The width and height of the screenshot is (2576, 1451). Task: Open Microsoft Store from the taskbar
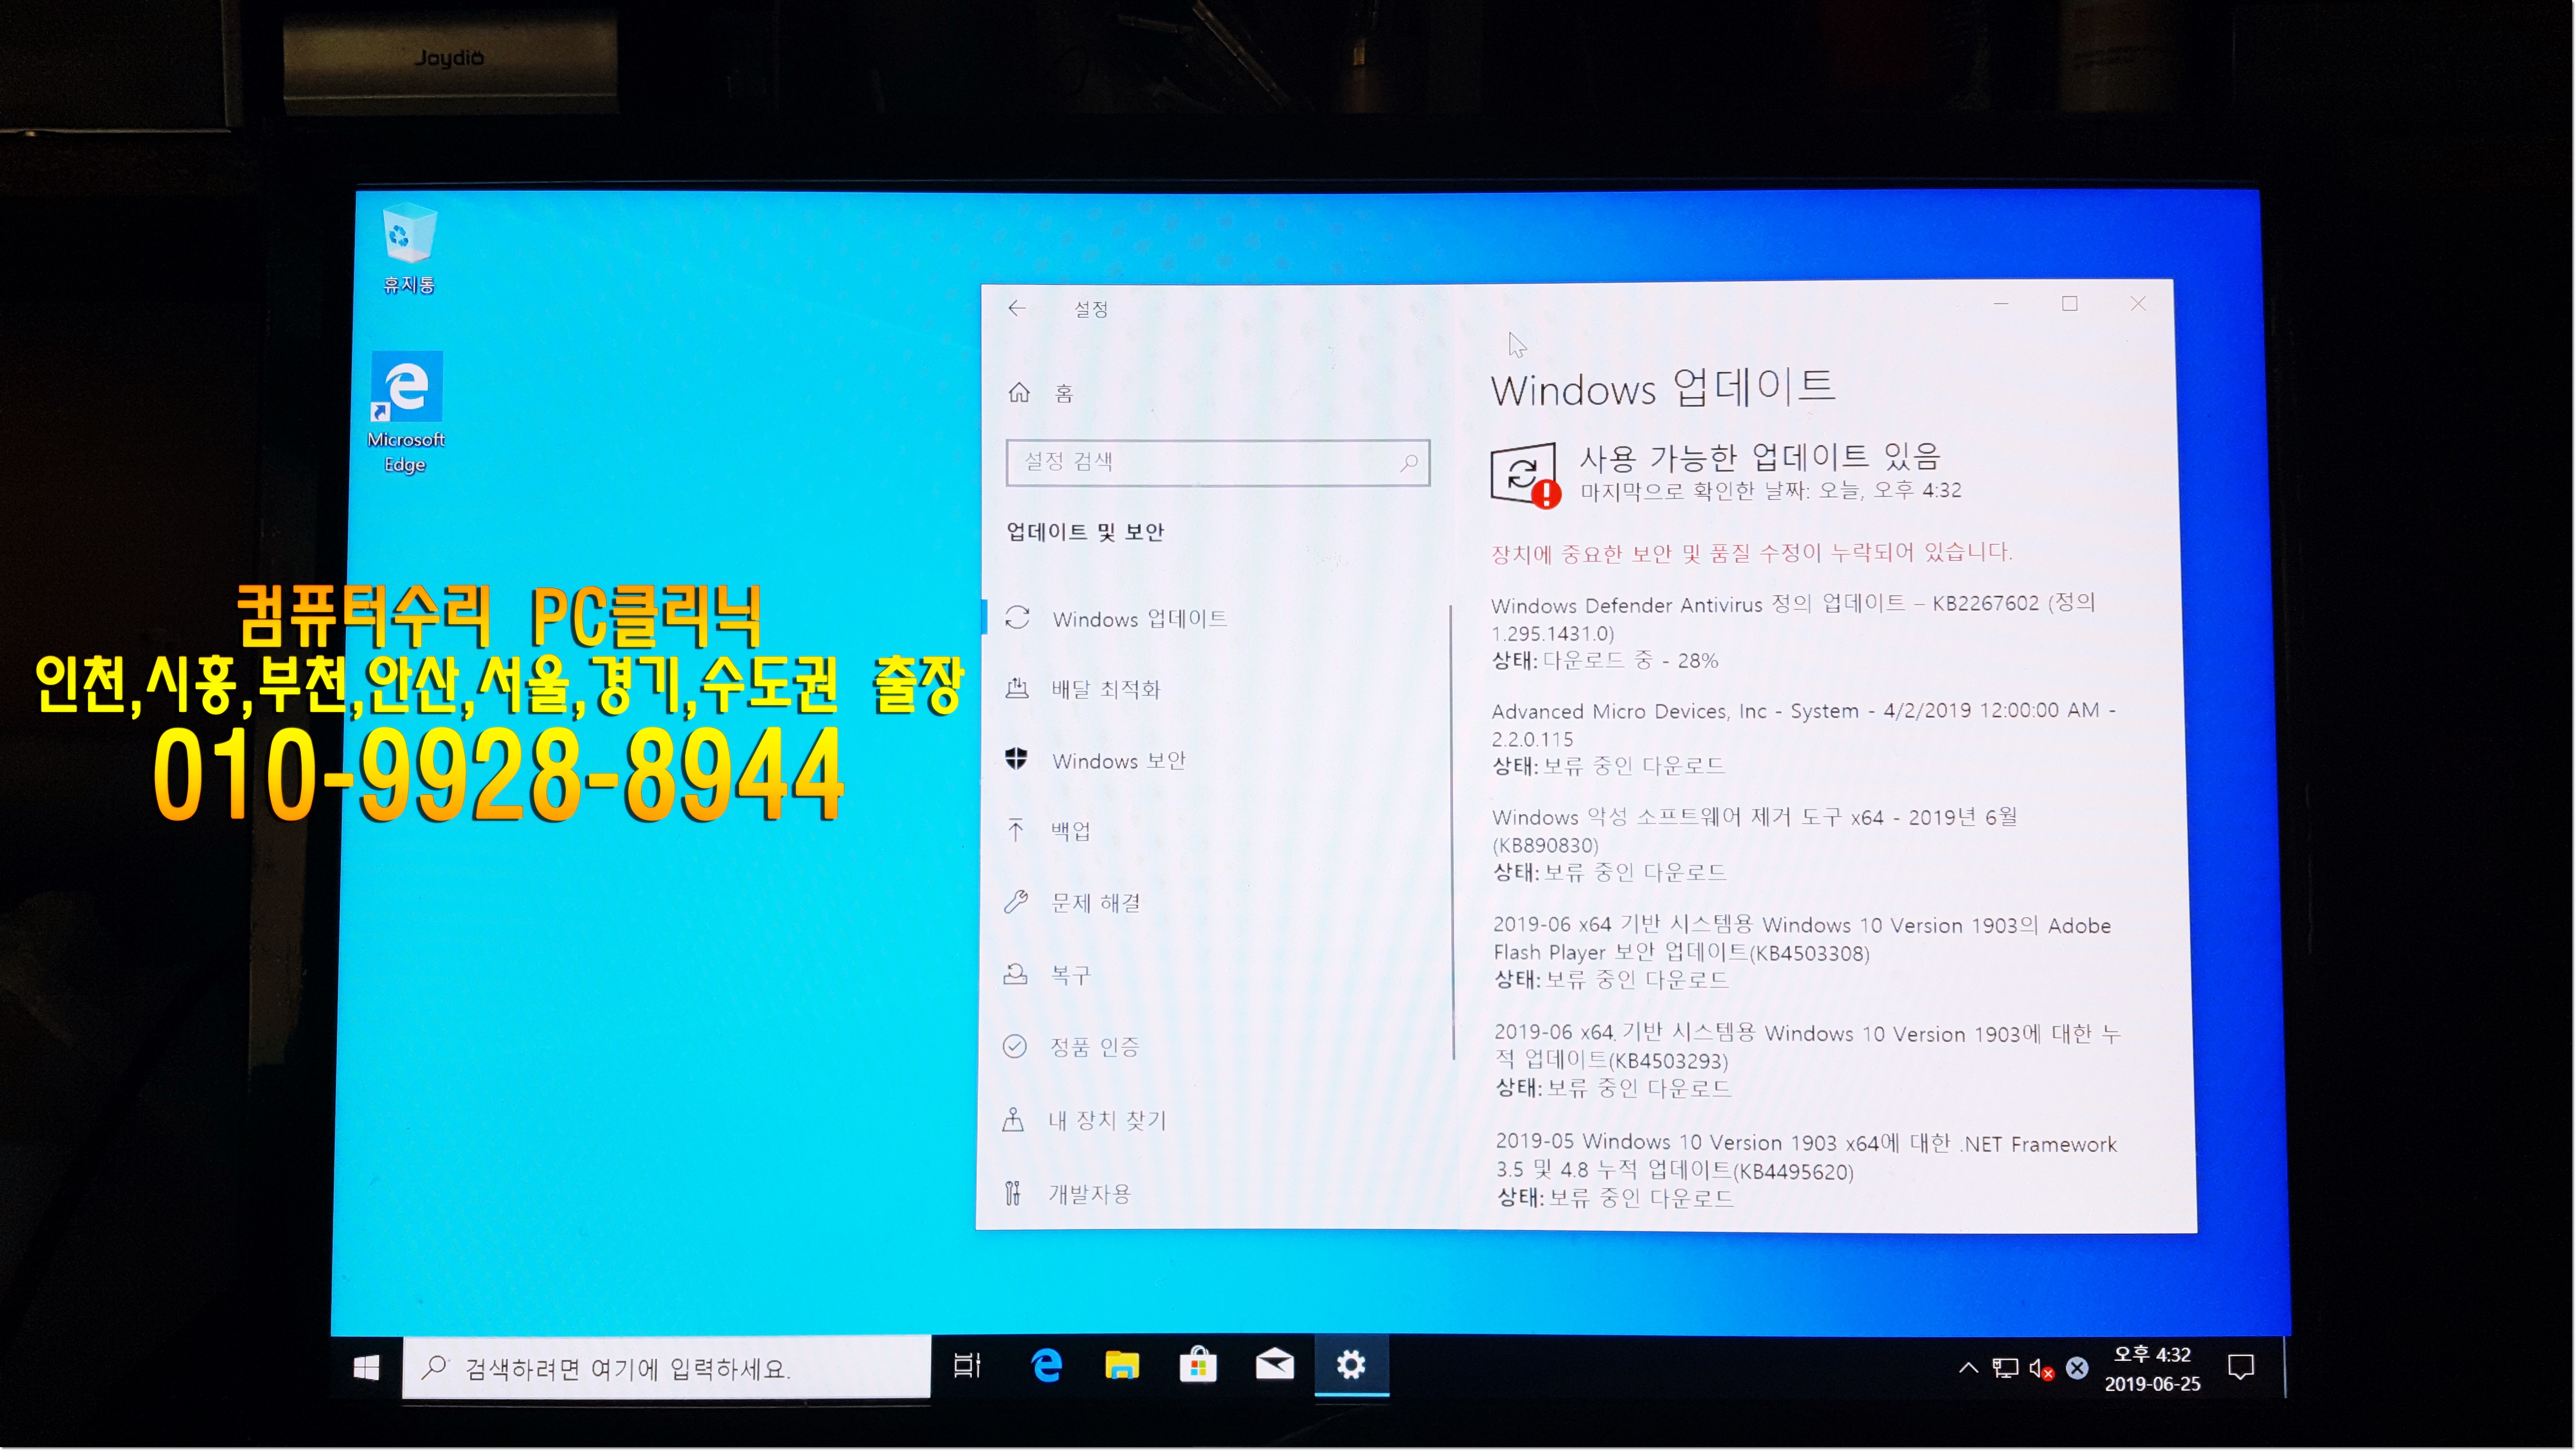(x=1198, y=1366)
